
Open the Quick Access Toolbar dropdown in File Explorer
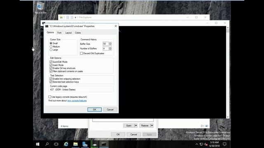[75, 17]
